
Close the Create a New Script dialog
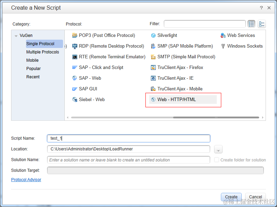(x=269, y=8)
